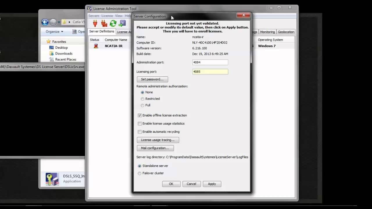The height and width of the screenshot is (209, 372).
Task: Click the Status column header
Action: coord(94,40)
